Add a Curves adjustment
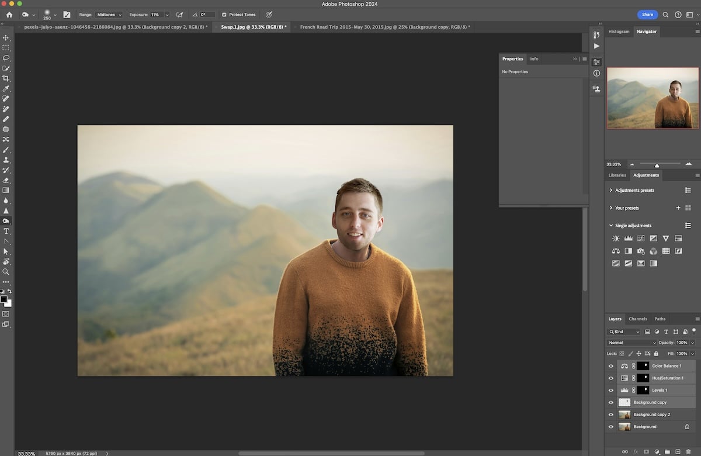Screen dimensions: 701x456 pos(640,238)
